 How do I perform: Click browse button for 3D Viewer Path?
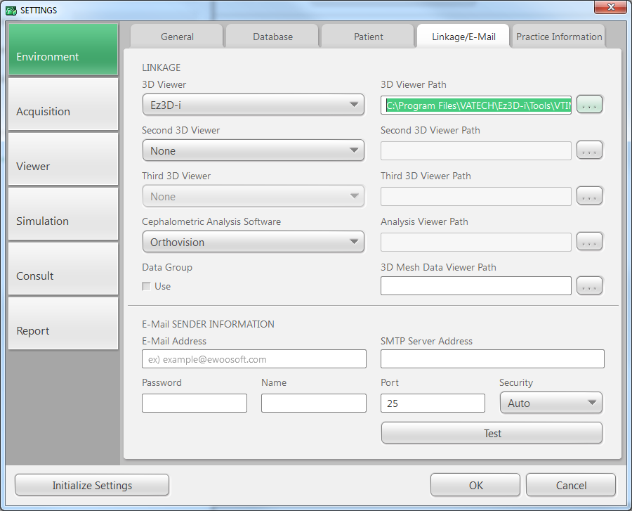coord(589,105)
